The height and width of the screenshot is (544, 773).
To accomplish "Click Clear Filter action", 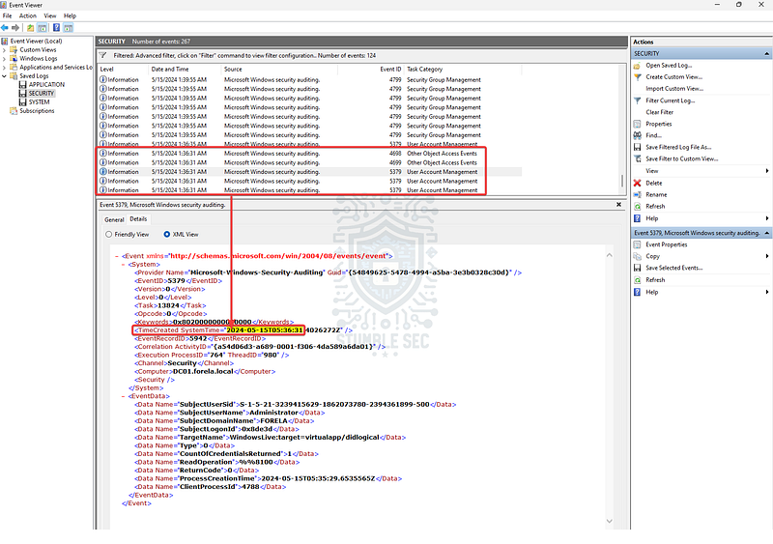I will tap(660, 112).
